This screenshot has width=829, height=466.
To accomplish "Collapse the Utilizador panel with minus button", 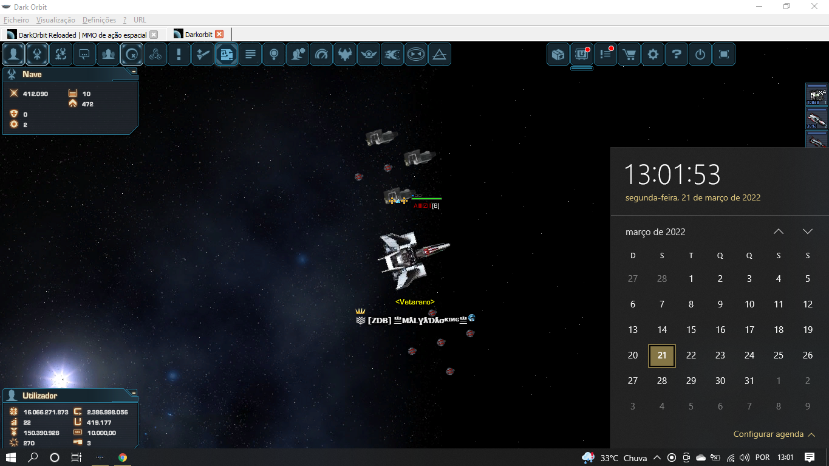I will coord(134,392).
